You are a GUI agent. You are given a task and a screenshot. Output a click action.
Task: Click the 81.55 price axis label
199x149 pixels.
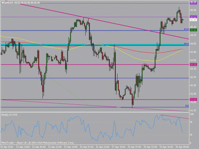click(193, 102)
